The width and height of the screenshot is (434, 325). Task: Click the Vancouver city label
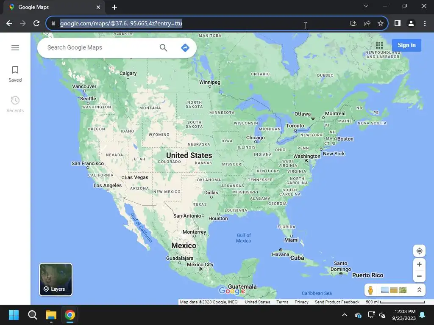point(84,86)
